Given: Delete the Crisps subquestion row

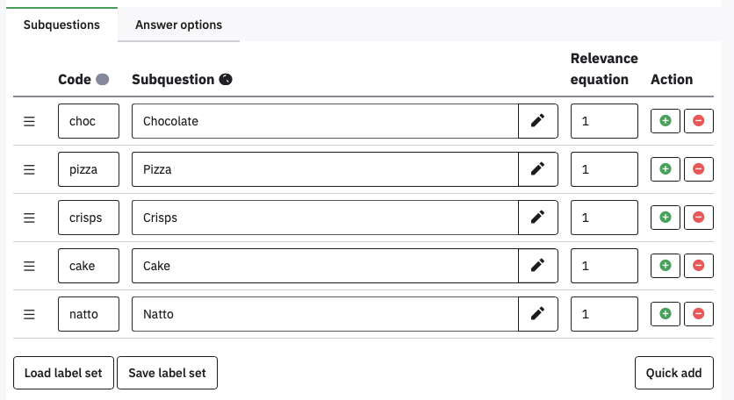Looking at the screenshot, I should (x=699, y=218).
